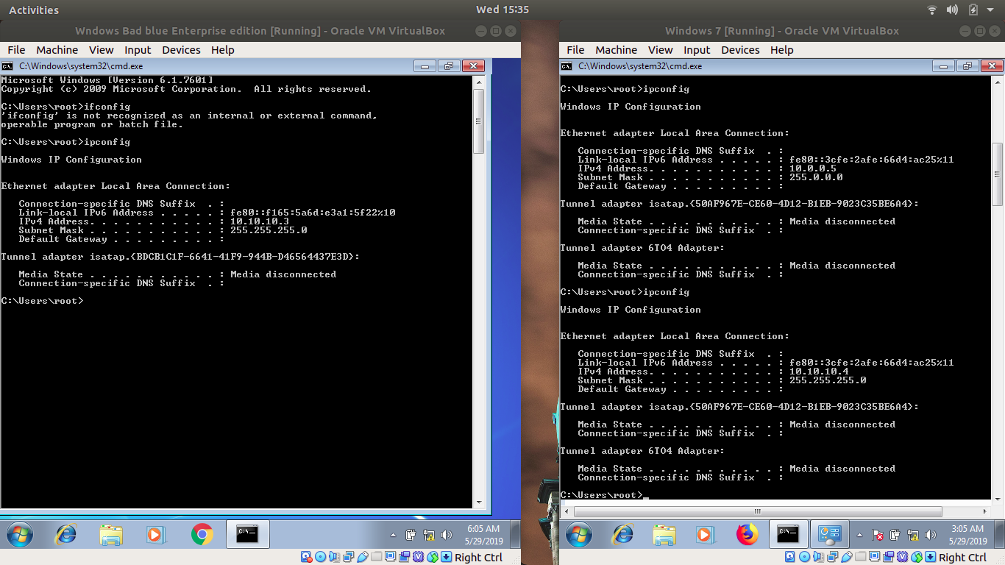The height and width of the screenshot is (565, 1005).
Task: Open Ubuntu clock showing Wed 15:35
Action: pos(502,10)
